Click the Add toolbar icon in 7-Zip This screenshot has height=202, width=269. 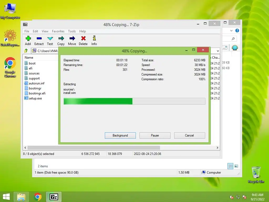(28, 40)
